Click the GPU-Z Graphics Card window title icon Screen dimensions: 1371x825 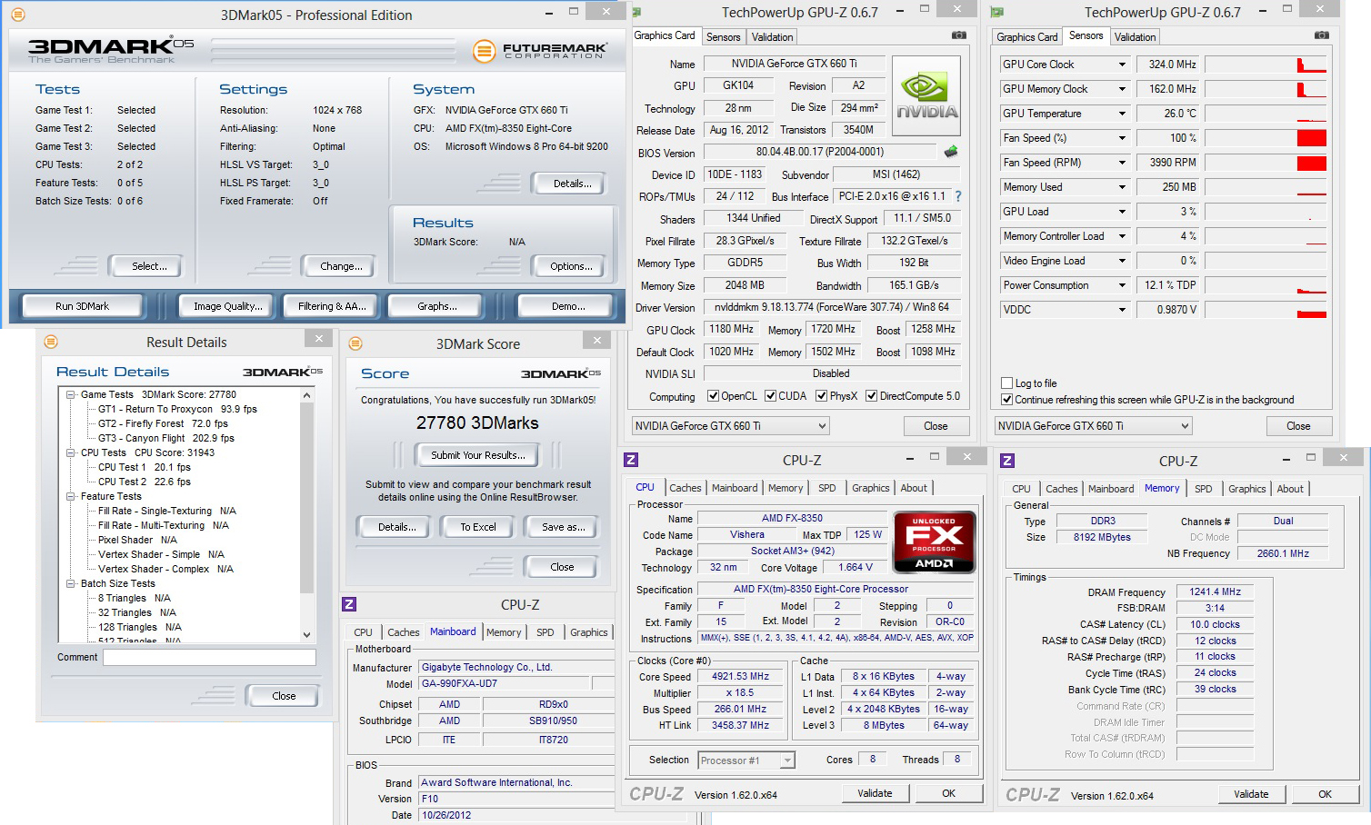pyautogui.click(x=636, y=12)
